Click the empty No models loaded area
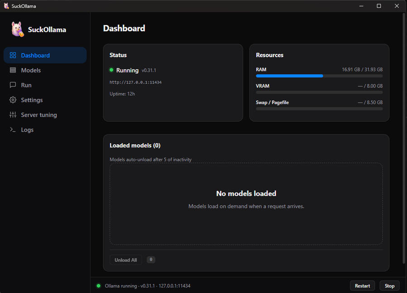The width and height of the screenshot is (407, 293). click(246, 204)
